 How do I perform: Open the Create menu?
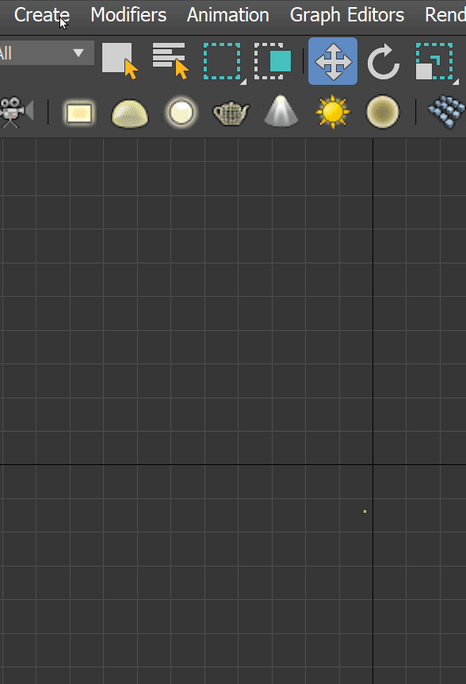(41, 15)
